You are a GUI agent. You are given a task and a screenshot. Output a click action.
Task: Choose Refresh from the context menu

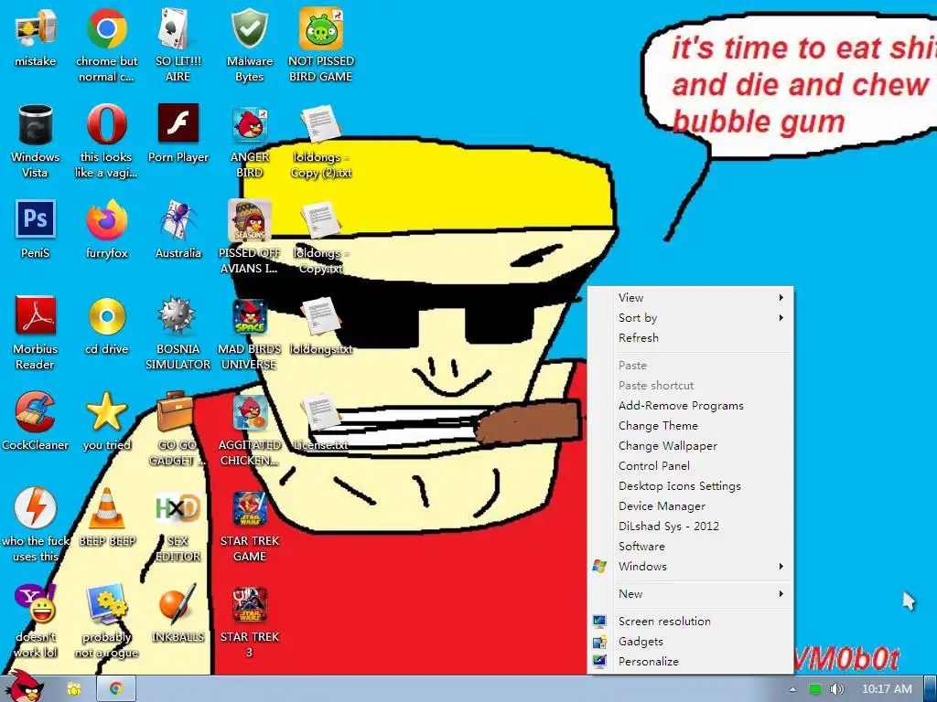click(x=690, y=338)
